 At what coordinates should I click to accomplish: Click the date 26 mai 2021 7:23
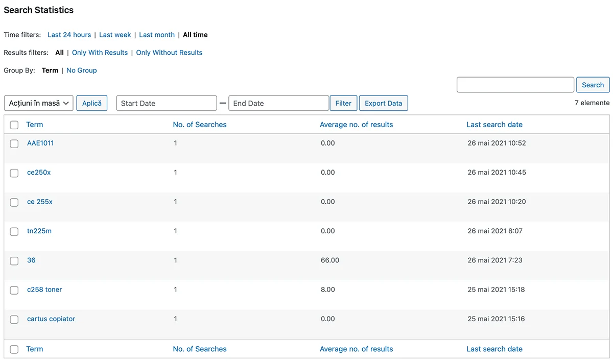(495, 260)
